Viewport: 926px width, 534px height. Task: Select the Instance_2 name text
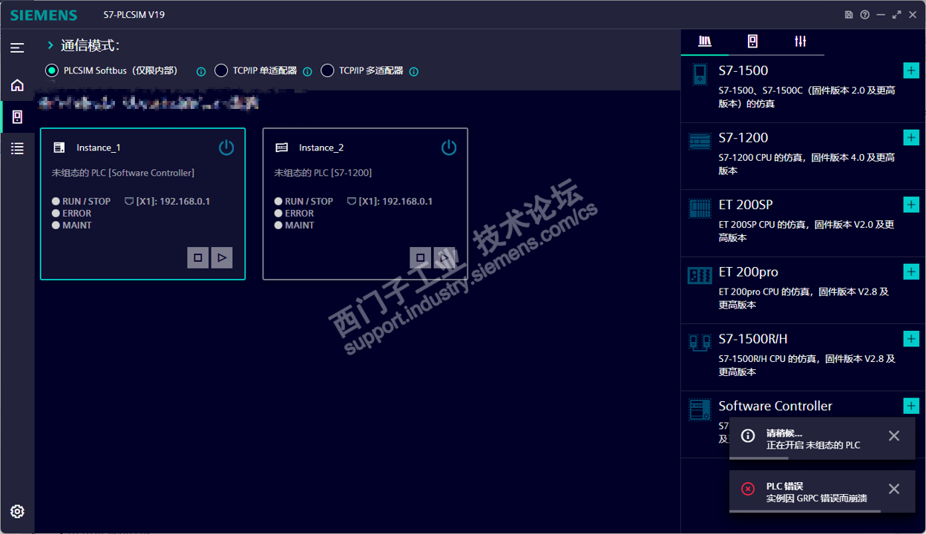point(321,148)
